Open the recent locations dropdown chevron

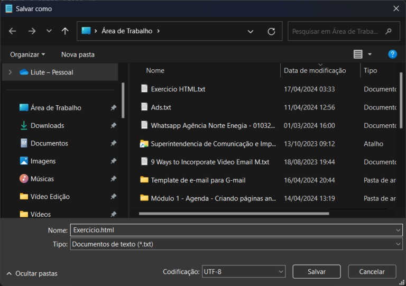pyautogui.click(x=49, y=31)
